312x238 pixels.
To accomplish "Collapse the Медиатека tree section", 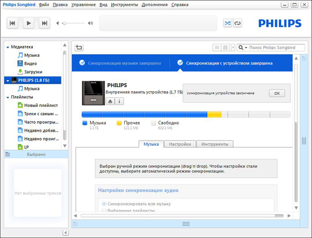I will coord(8,47).
